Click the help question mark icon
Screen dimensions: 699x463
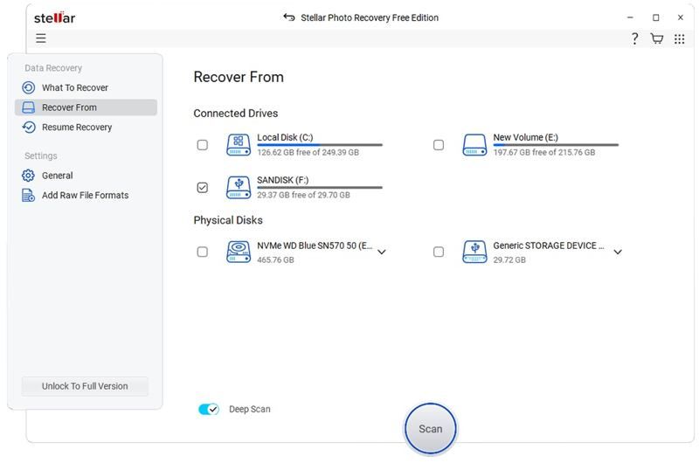coord(634,38)
